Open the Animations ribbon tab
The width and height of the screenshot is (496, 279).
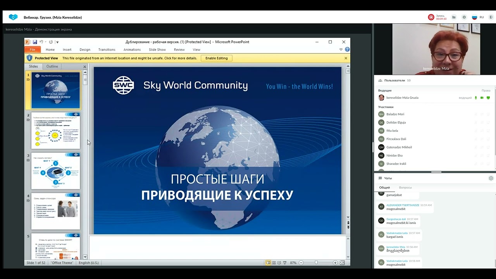pos(132,50)
